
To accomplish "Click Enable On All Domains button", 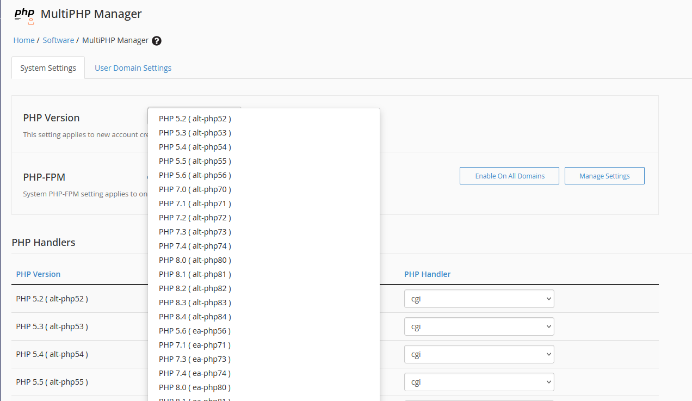I will point(509,176).
